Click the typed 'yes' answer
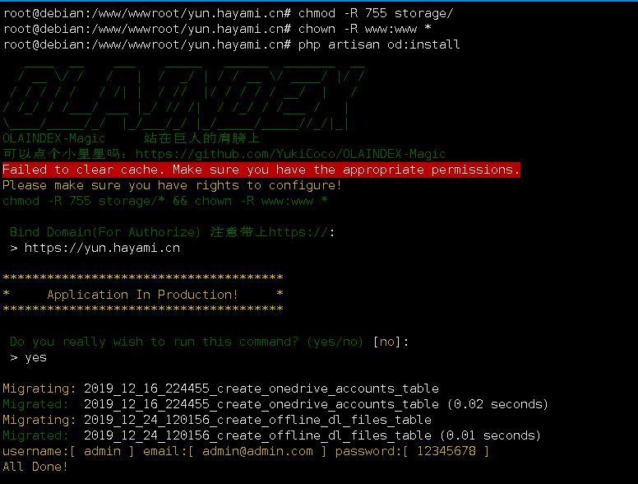The image size is (638, 484). [36, 357]
